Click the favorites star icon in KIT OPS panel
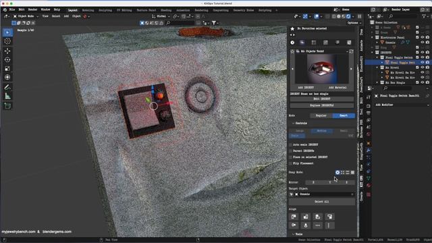The width and height of the screenshot is (432, 243). point(292,28)
